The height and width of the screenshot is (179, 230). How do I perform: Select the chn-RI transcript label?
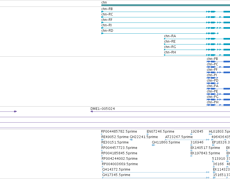pyautogui.click(x=106, y=25)
